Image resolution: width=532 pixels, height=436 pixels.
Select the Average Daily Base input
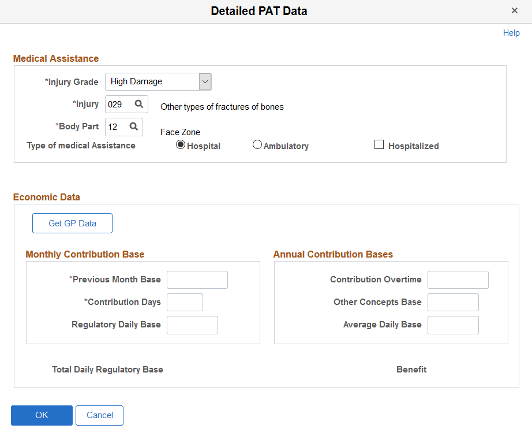[453, 325]
